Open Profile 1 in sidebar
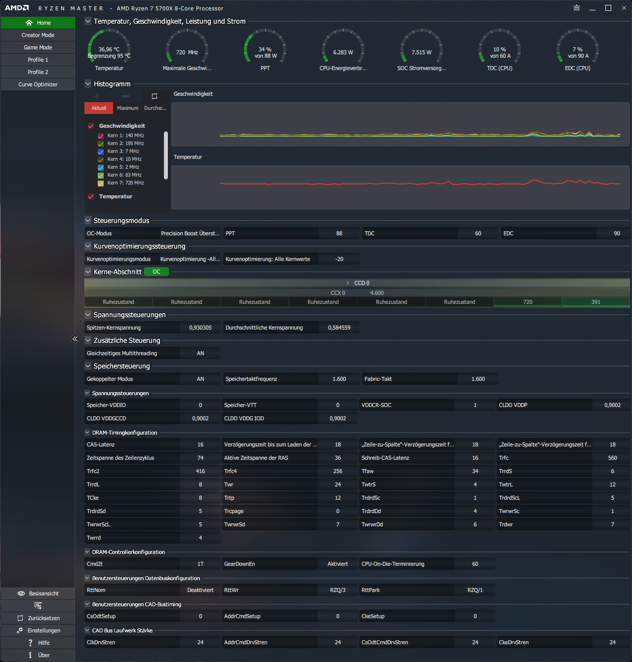Screen dimensions: 632x662 tap(38, 60)
